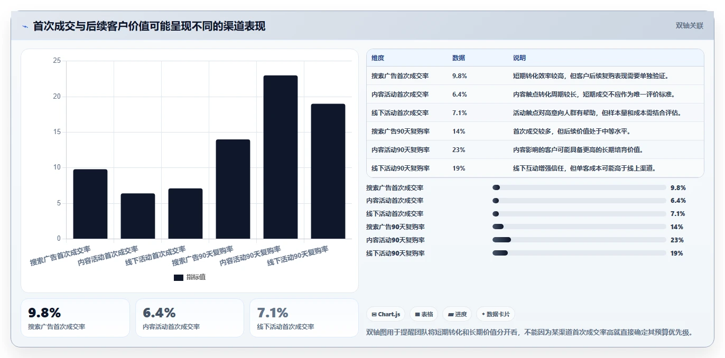Select the 进度 tag
This screenshot has height=358, width=725.
(x=457, y=314)
